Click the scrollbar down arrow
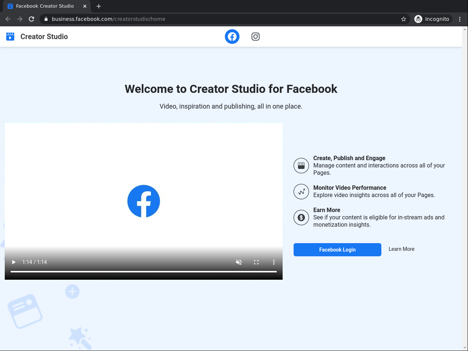The width and height of the screenshot is (468, 351). click(465, 348)
